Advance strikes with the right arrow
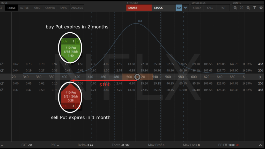265x149 pixels. tap(260, 77)
